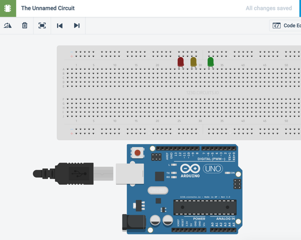Click the undo step-back icon
This screenshot has width=301, height=240.
60,25
